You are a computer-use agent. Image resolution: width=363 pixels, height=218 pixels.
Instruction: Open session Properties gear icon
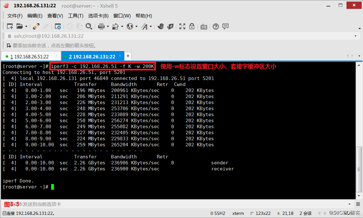pyautogui.click(x=58, y=26)
